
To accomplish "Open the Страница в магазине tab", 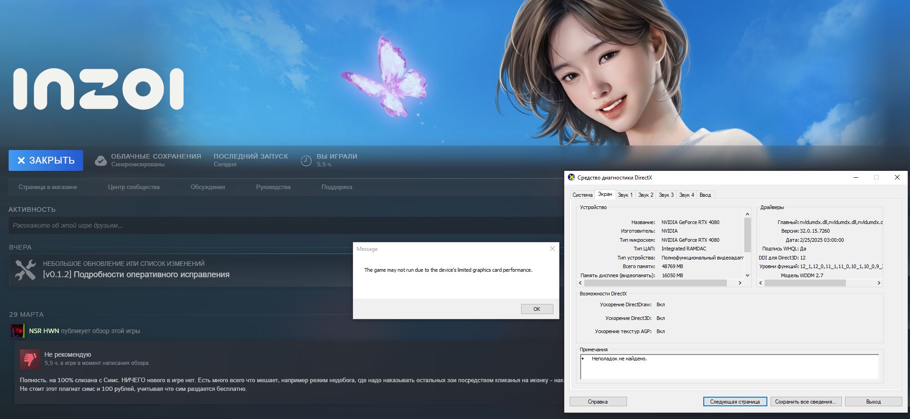I will point(48,187).
